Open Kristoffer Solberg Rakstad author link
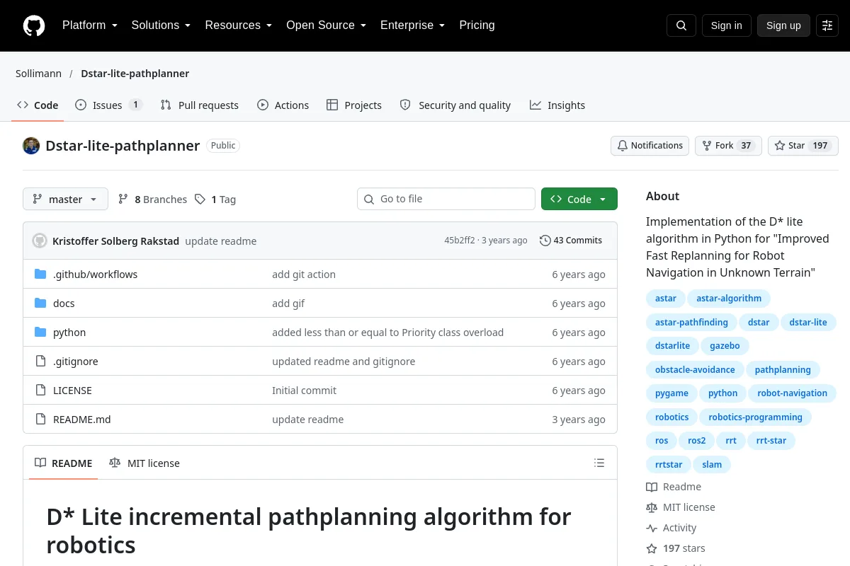Image resolution: width=850 pixels, height=566 pixels. pos(115,241)
